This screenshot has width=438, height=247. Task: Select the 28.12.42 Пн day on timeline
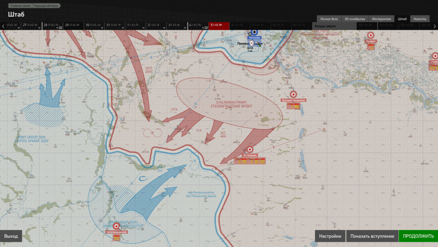pyautogui.click(x=52, y=26)
